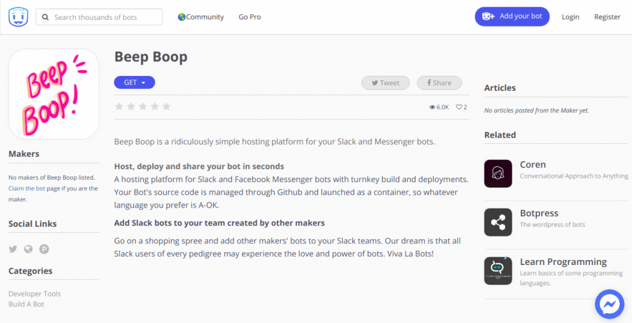Open the Botpress related bot title

[x=539, y=213]
